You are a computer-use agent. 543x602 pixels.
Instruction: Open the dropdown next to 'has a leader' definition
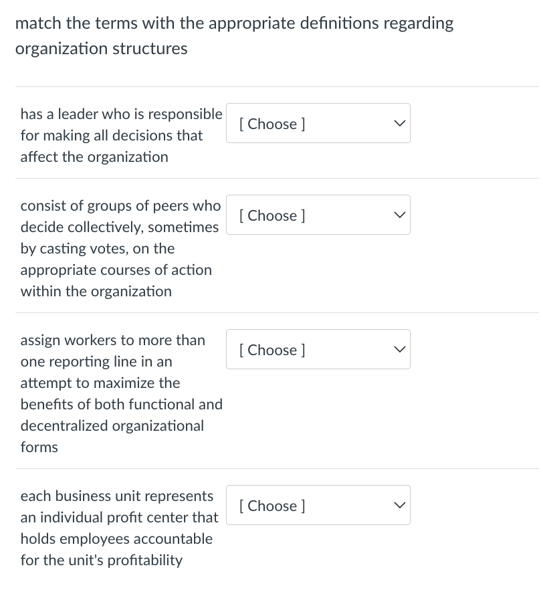pos(318,123)
